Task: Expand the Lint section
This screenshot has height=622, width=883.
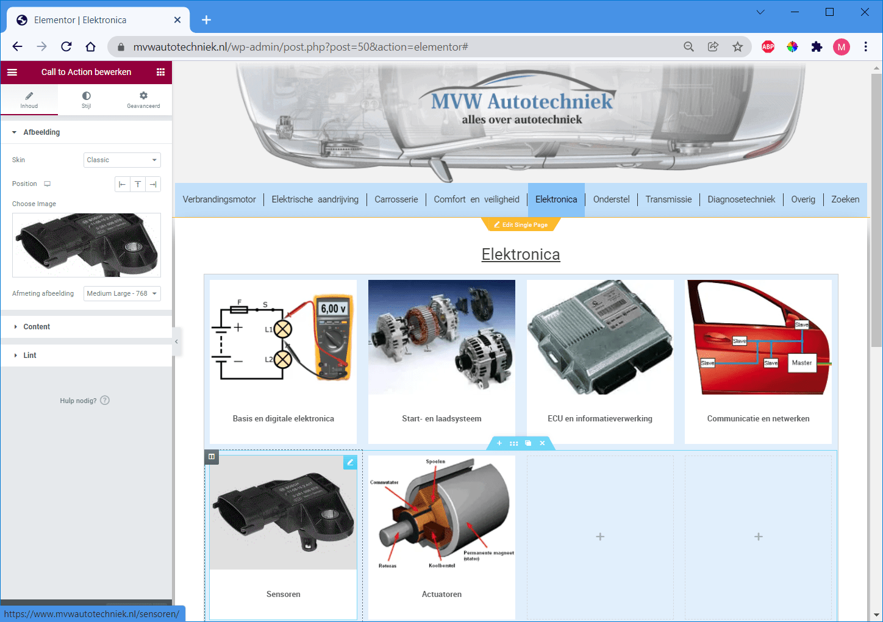Action: point(30,356)
